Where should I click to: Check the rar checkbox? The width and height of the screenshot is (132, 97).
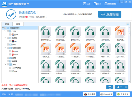pos(10,41)
